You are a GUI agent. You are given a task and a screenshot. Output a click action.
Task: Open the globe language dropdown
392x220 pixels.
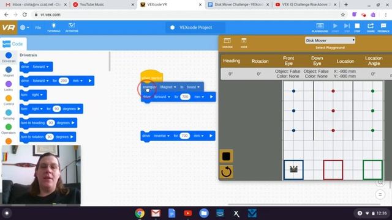pyautogui.click(x=24, y=28)
